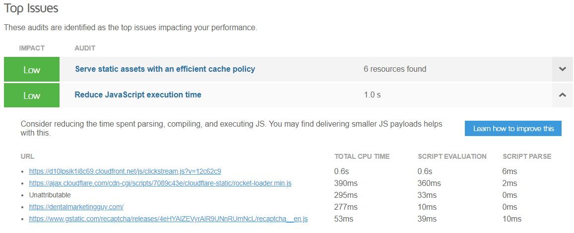Open the recaptcha__en.js gstatic link
Screen dimensions: 574x233
(168, 219)
